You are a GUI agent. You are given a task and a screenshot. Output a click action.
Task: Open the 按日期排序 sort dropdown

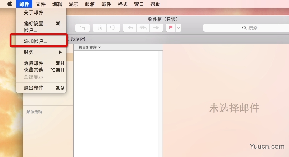(x=90, y=47)
